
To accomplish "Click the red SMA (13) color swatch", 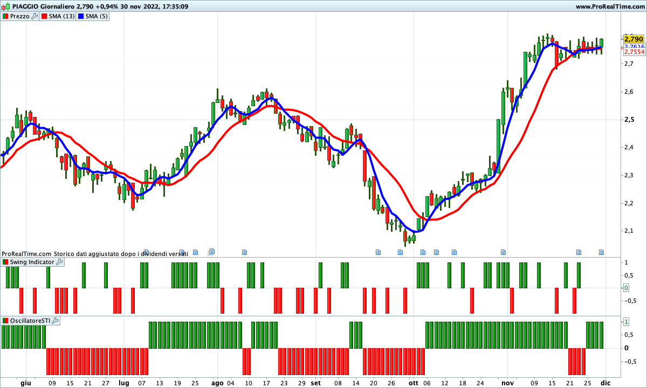I will [44, 17].
